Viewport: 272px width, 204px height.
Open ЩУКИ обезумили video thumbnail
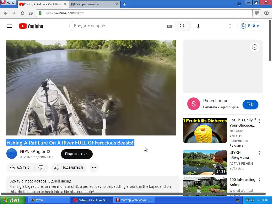coord(205,162)
